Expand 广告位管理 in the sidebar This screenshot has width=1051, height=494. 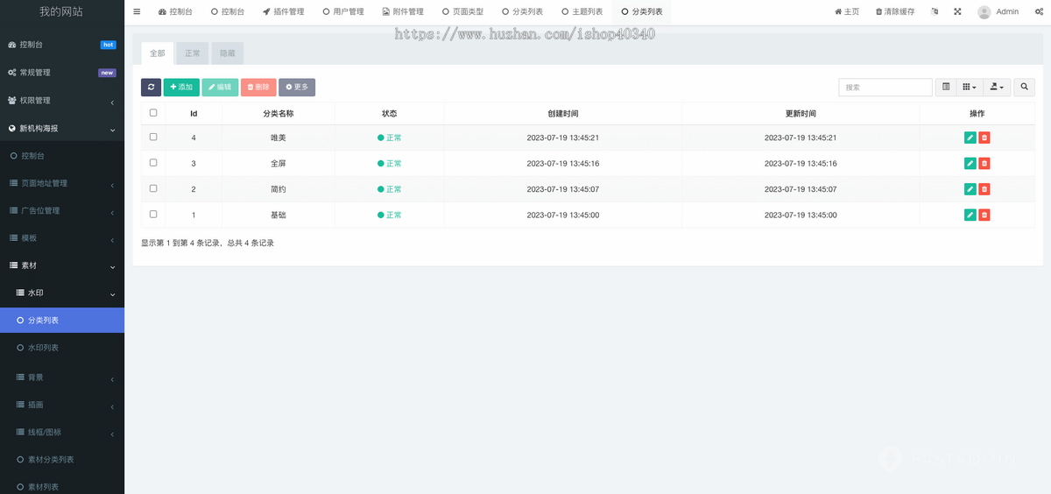point(62,210)
